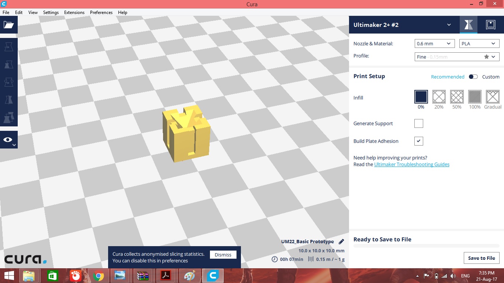Select the Rotate tool in left toolbar
The width and height of the screenshot is (504, 283).
(8, 82)
